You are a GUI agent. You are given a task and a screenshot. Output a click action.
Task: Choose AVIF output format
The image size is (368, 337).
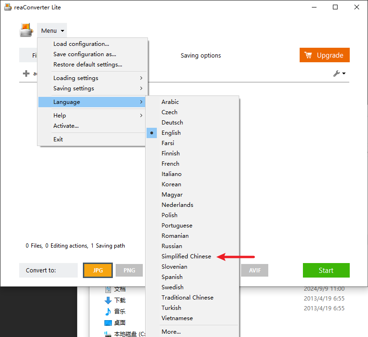pos(255,271)
